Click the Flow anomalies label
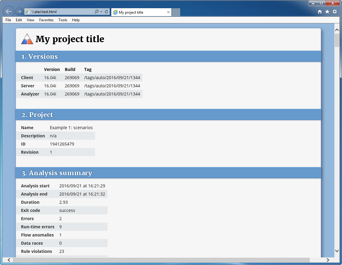The image size is (342, 265). tap(37, 235)
